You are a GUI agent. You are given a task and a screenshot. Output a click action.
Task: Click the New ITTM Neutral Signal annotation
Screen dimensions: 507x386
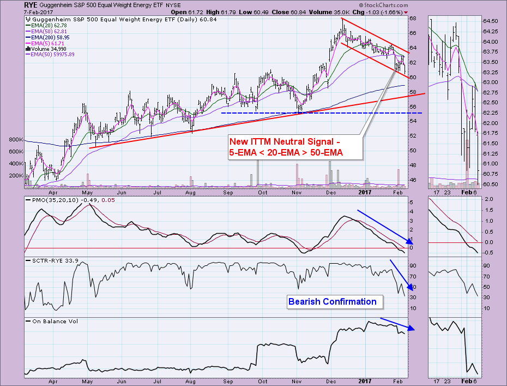295,147
